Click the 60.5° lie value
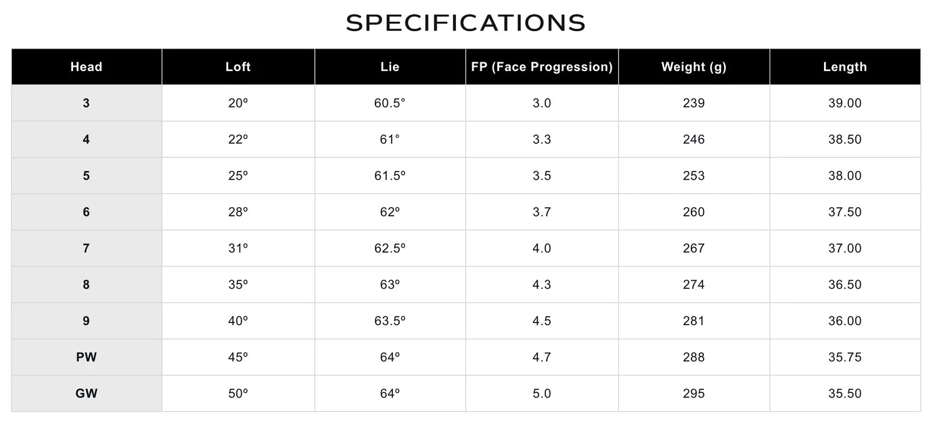The image size is (937, 423). coord(390,104)
